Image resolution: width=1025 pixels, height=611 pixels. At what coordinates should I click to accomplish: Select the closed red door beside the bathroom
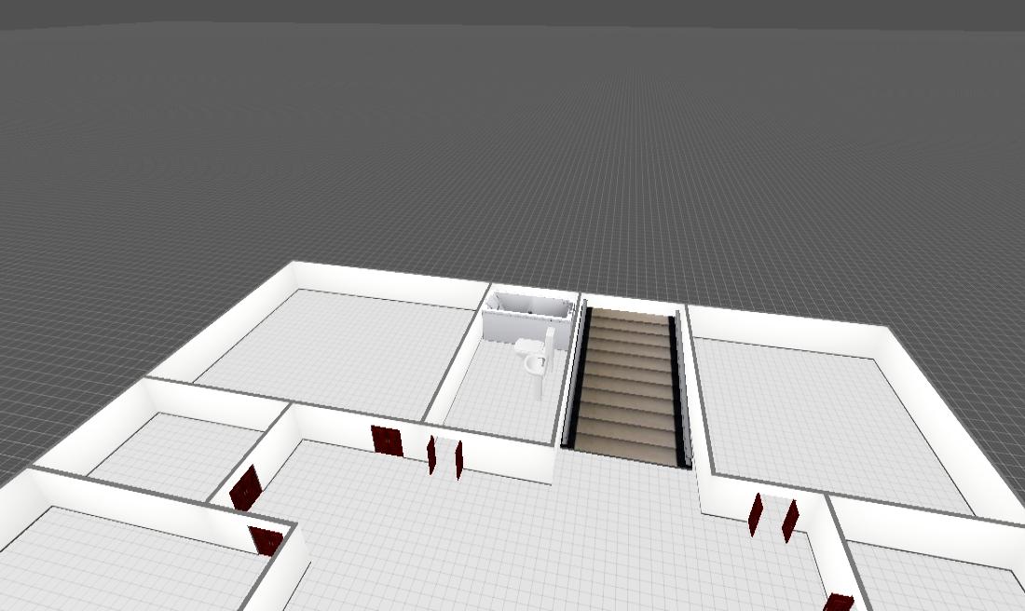pyautogui.click(x=387, y=441)
